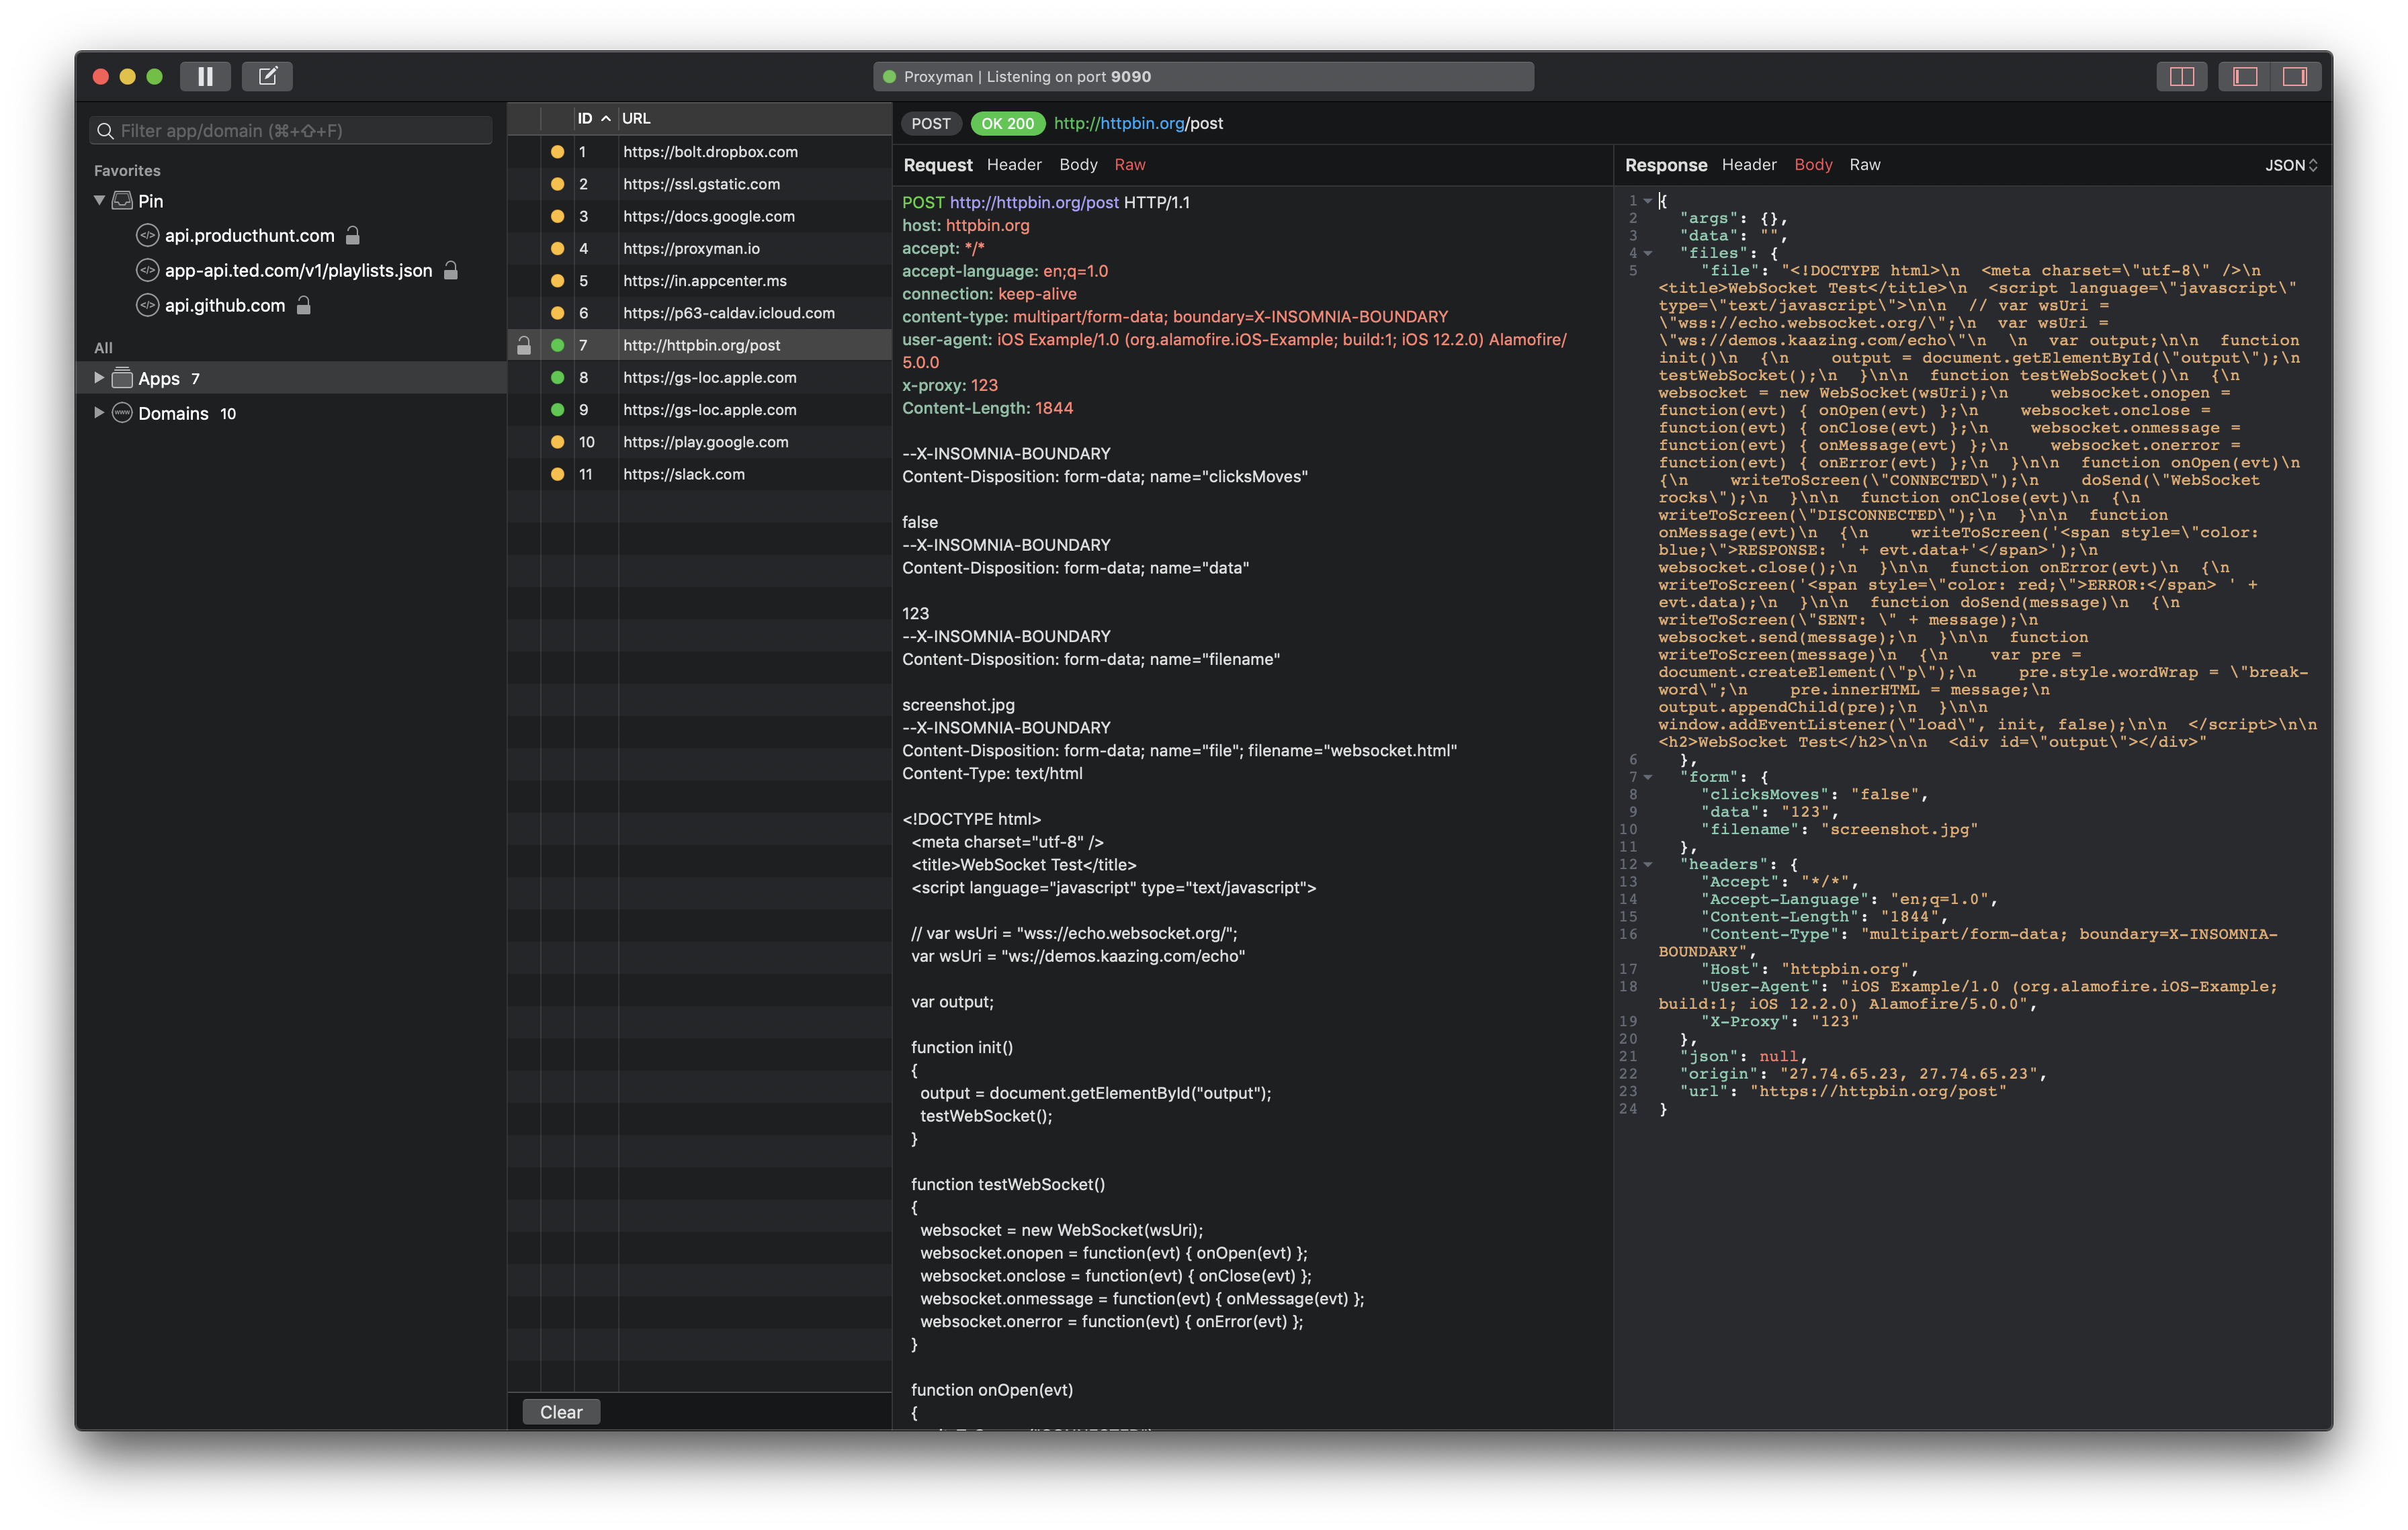Click the device icon beside Pin
The width and height of the screenshot is (2408, 1530).
coord(122,200)
